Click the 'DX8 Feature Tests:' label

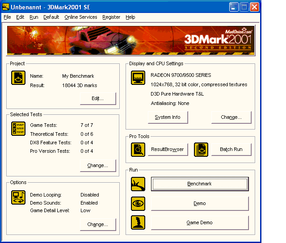(50, 142)
